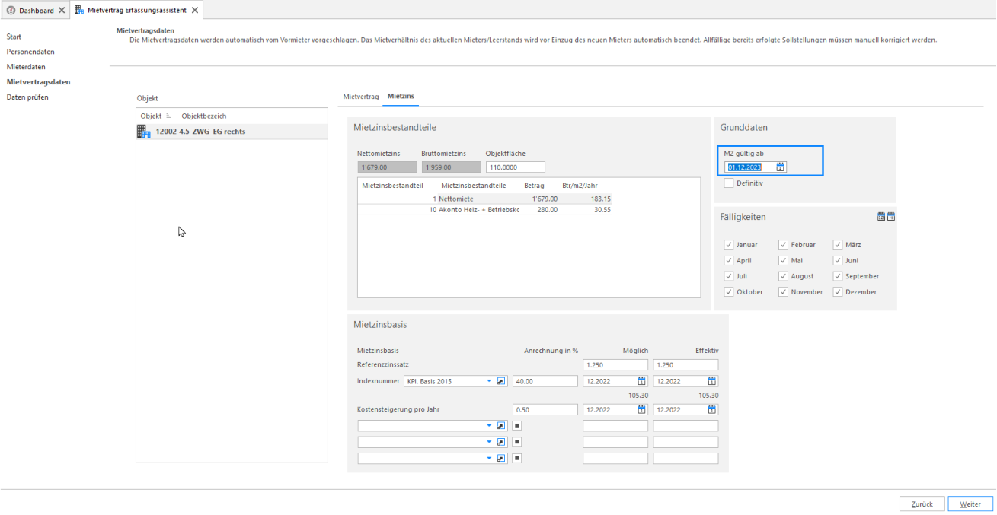Disable the September due month
The width and height of the screenshot is (997, 515).
coord(838,276)
